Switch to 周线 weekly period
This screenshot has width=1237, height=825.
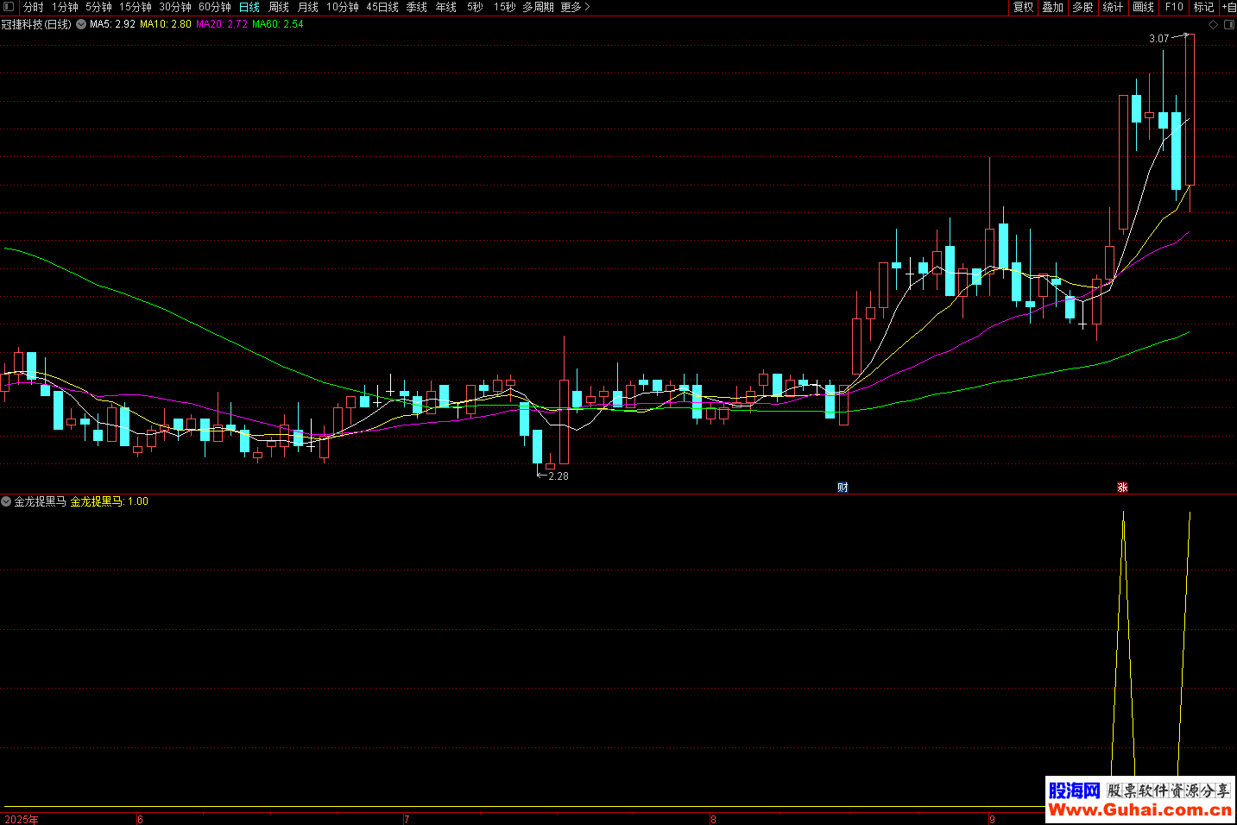pos(279,7)
